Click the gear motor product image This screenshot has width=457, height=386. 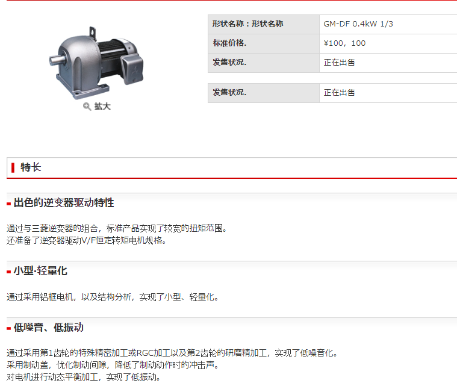(96, 63)
